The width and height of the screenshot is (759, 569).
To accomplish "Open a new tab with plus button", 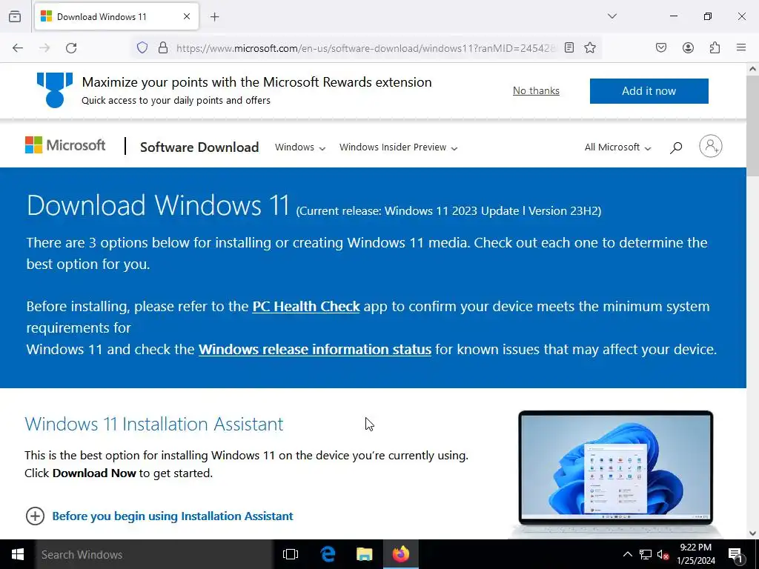I will pos(215,17).
